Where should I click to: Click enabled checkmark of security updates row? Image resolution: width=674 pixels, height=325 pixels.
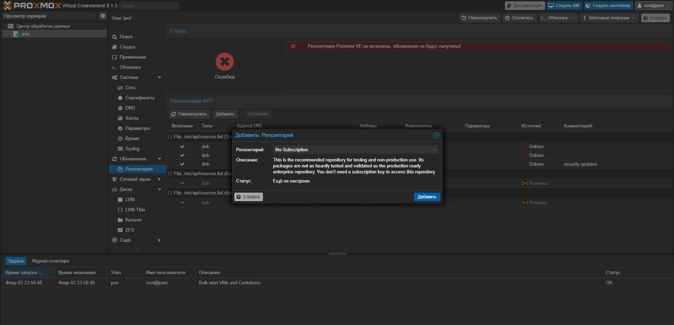182,164
